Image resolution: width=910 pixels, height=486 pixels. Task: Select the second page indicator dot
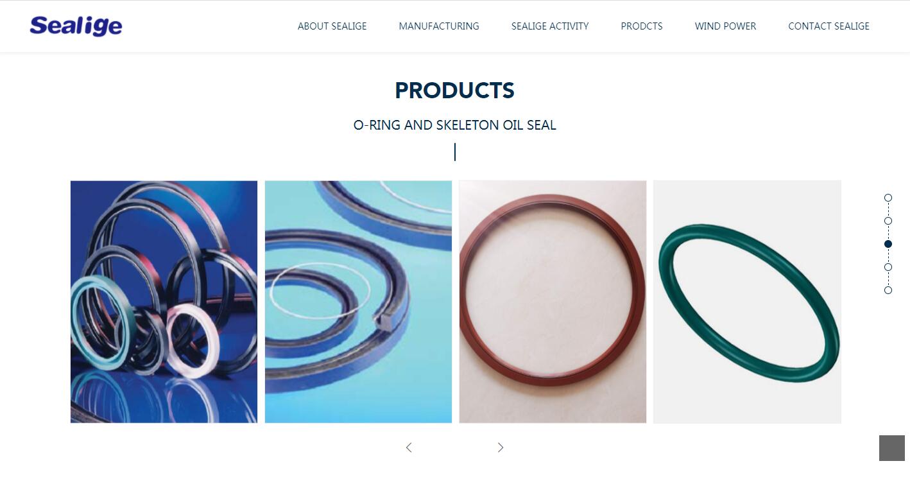888,221
